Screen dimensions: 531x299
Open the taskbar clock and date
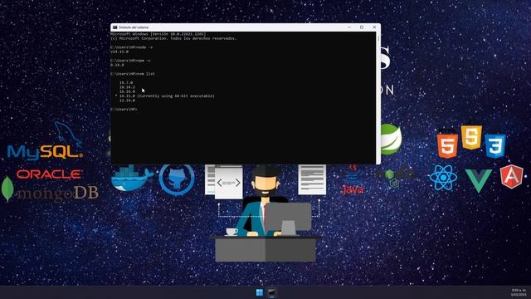(519, 292)
